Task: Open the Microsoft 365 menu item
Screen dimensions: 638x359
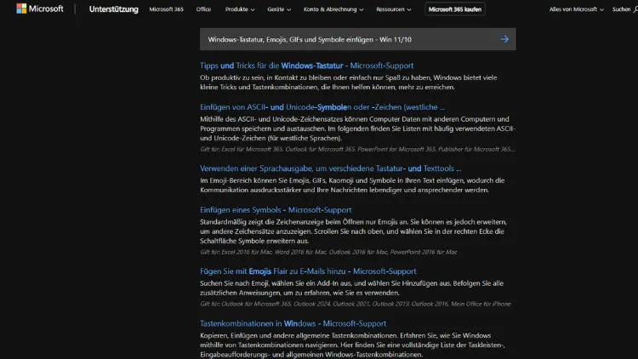Action: pos(166,9)
